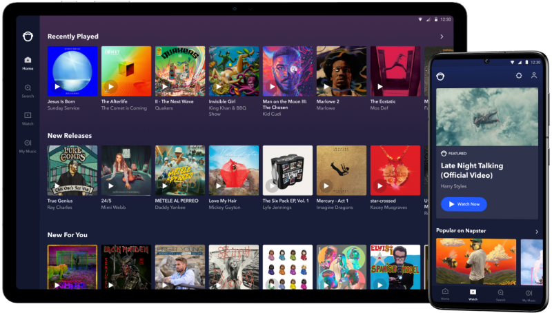The image size is (552, 313).
Task: Click the 'Kid Cudi' artist name
Action: point(272,114)
